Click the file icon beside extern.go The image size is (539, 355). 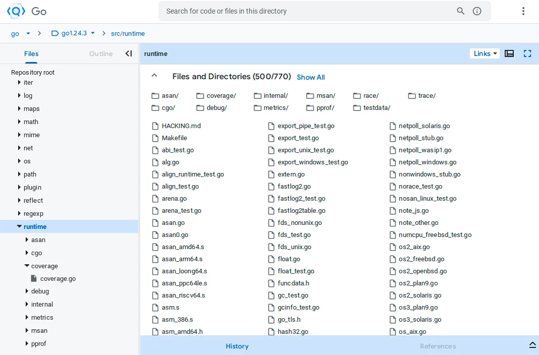271,174
